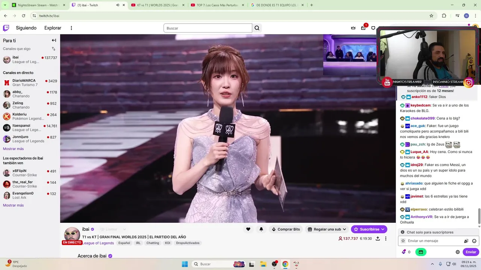The image size is (481, 270).
Task: Open the media controls icon in Chrome
Action: 457,16
